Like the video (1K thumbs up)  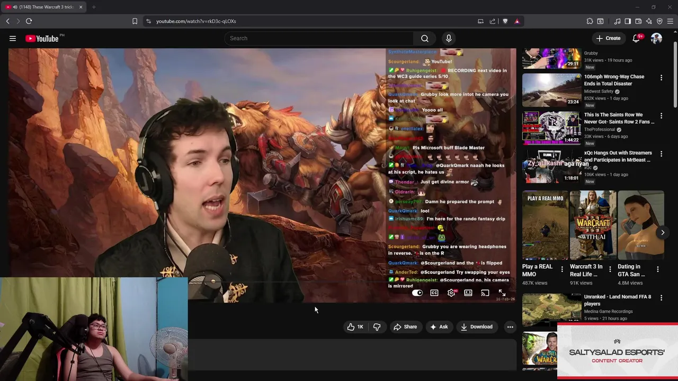click(x=355, y=326)
